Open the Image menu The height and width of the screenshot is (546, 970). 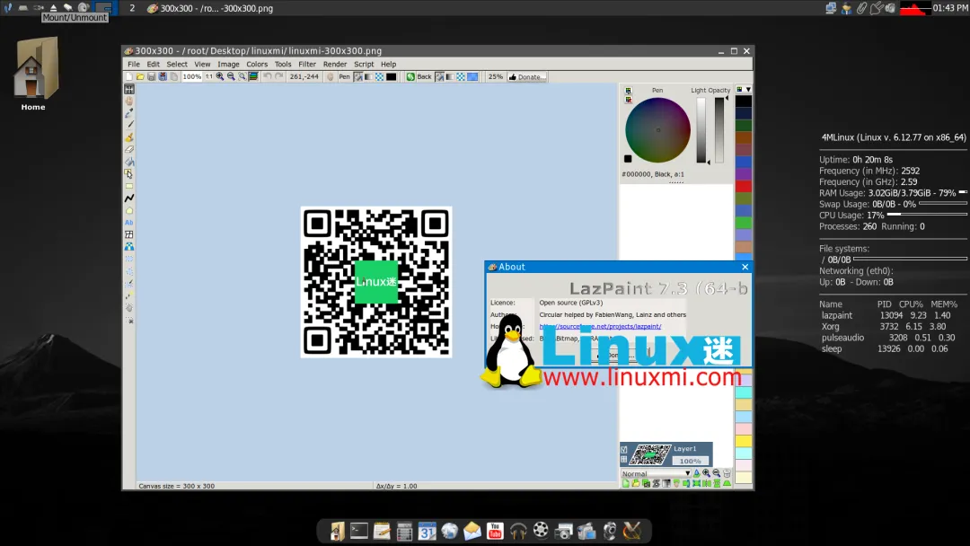(228, 64)
